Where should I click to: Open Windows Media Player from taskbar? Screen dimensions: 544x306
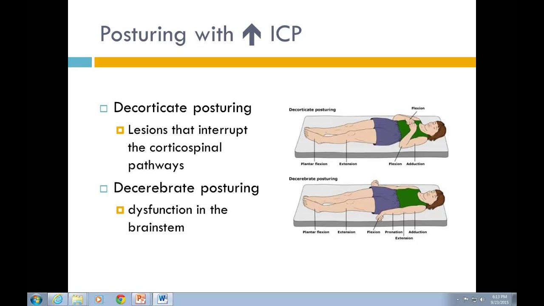(x=99, y=300)
